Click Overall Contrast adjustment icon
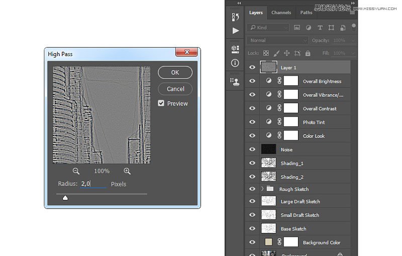This screenshot has height=256, width=402. click(x=269, y=108)
